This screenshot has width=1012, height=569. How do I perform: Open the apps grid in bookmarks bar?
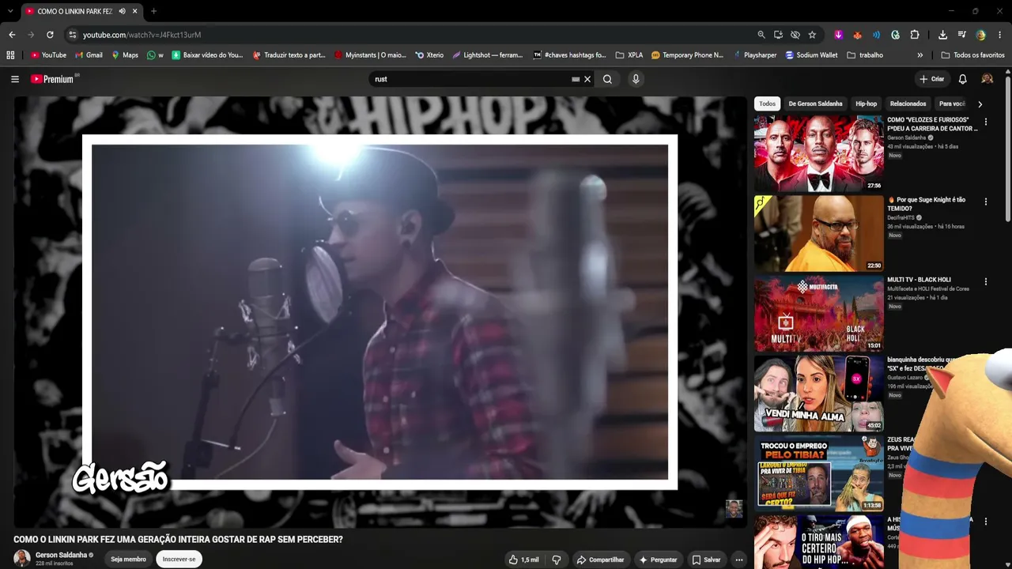(x=10, y=55)
